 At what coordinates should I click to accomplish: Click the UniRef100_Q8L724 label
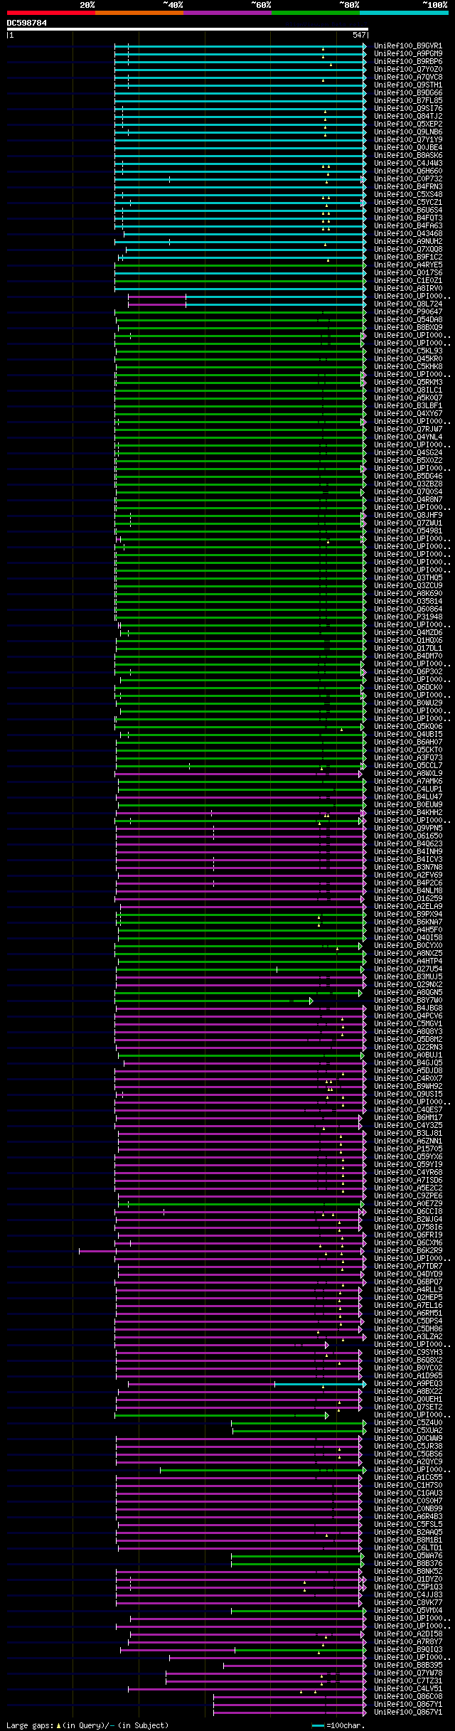click(408, 304)
